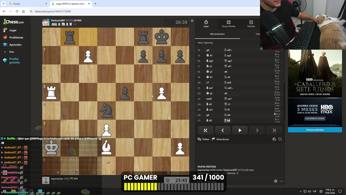Image resolution: width=346 pixels, height=195 pixels.
Task: Select move 14 g4
Action: 208,50
